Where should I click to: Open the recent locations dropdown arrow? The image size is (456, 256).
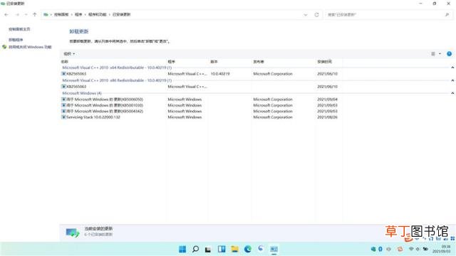[x=26, y=14]
